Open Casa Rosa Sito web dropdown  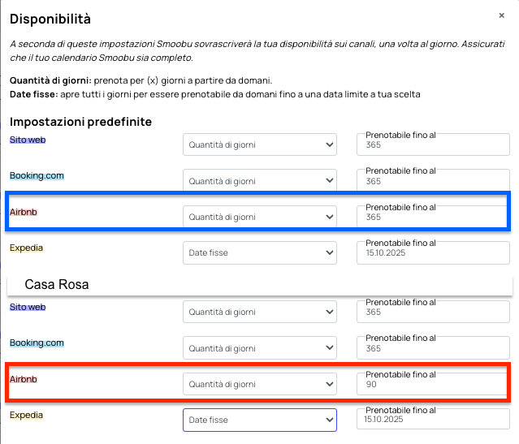click(x=260, y=312)
